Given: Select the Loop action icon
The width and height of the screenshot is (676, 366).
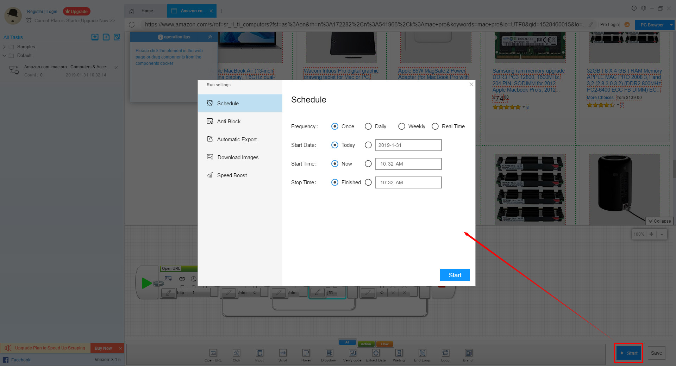Looking at the screenshot, I should pyautogui.click(x=445, y=354).
